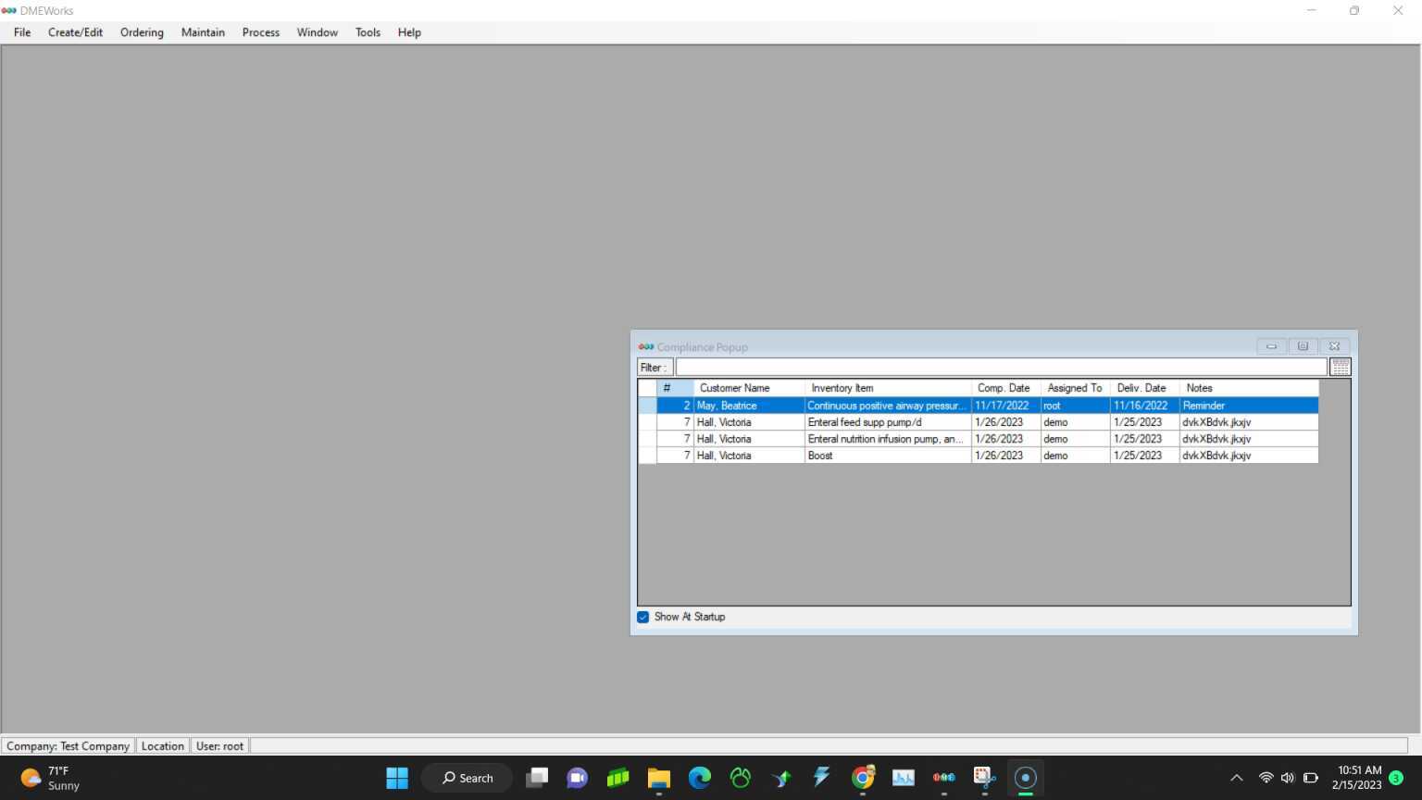Click inside the Filter text field
Screen dimensions: 1422x800
point(1000,368)
